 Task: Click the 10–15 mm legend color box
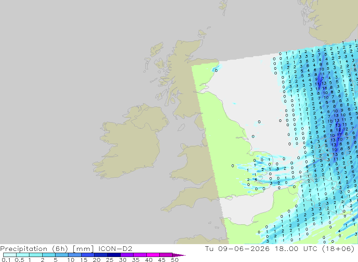click(75, 255)
